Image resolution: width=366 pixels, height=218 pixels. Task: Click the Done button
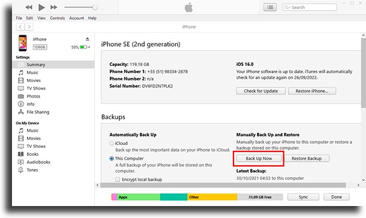click(x=337, y=197)
